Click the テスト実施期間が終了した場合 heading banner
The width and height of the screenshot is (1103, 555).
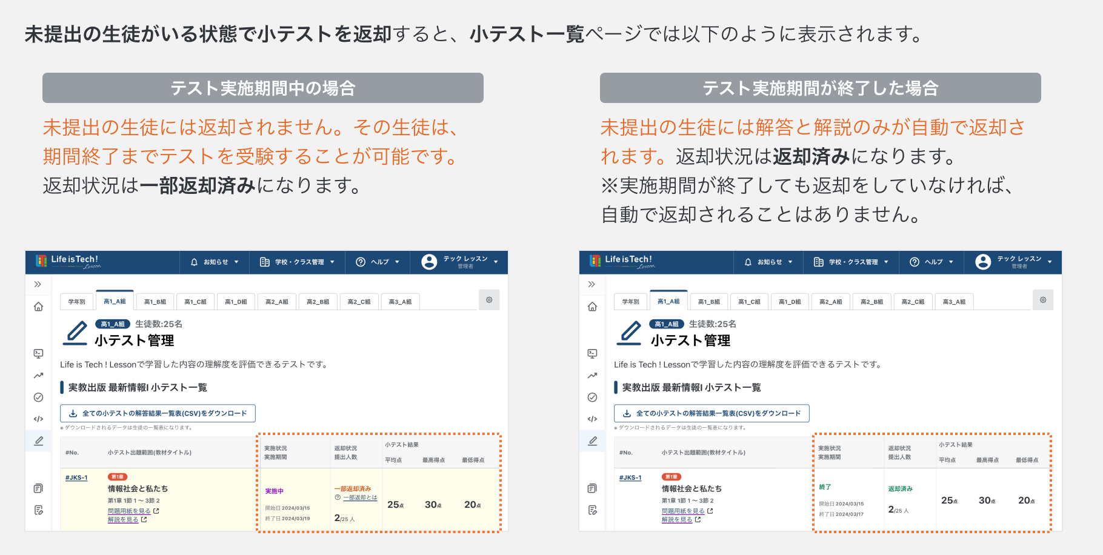(x=821, y=88)
